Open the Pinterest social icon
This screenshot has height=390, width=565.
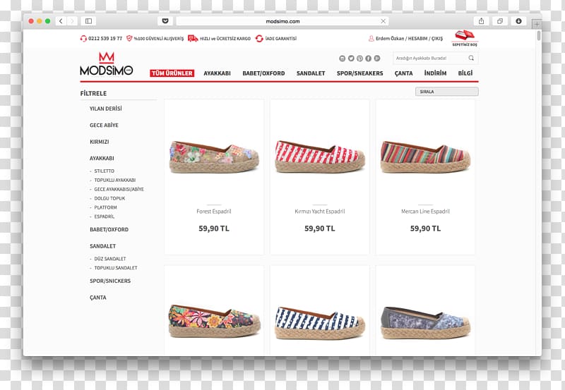point(359,59)
